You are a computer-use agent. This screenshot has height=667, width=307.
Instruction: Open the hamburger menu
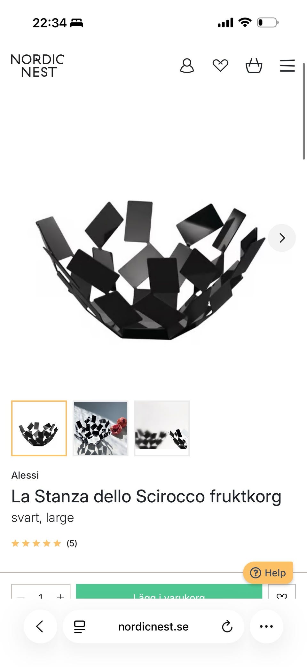tap(287, 66)
